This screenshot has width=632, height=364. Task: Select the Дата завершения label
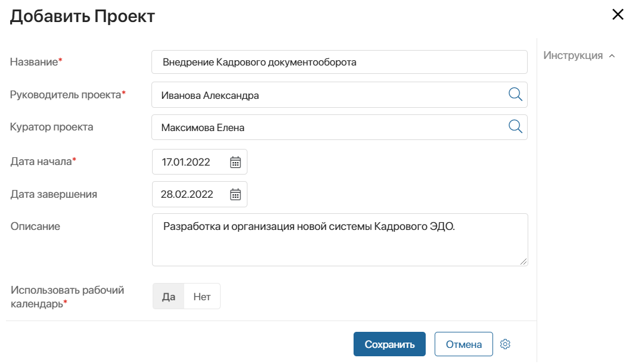pyautogui.click(x=54, y=194)
